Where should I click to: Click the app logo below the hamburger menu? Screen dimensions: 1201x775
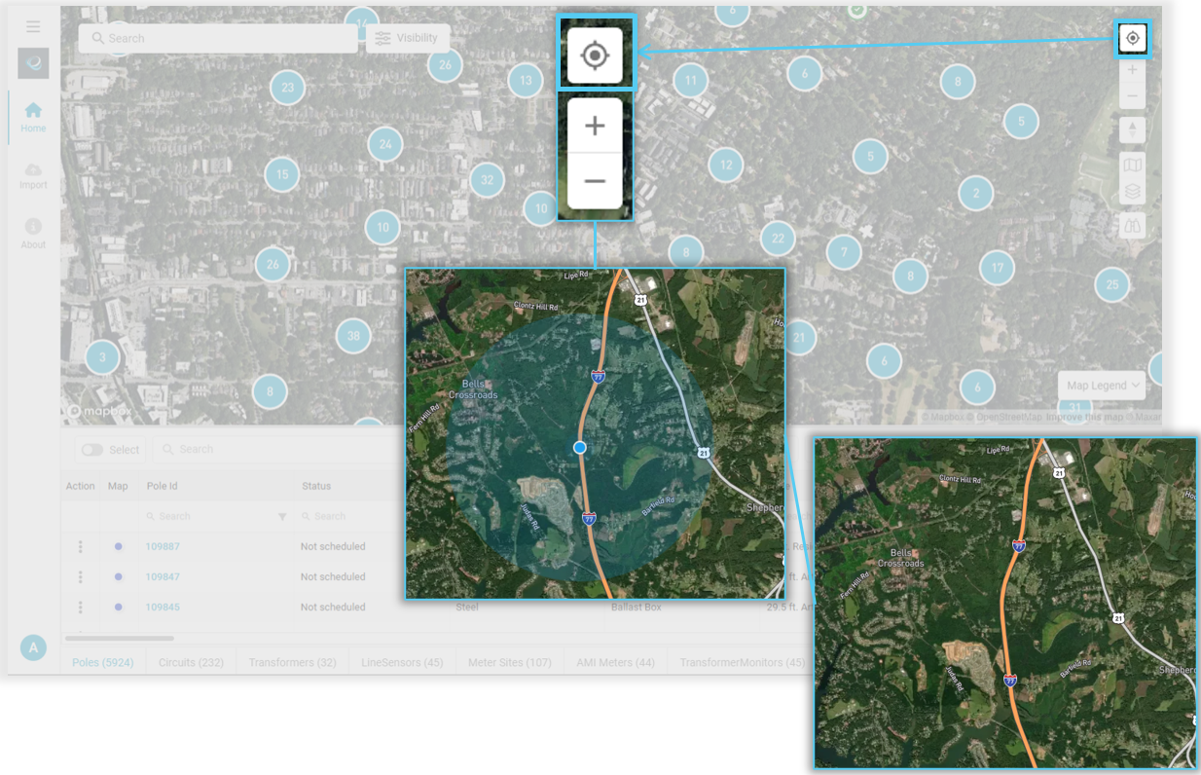click(x=33, y=63)
